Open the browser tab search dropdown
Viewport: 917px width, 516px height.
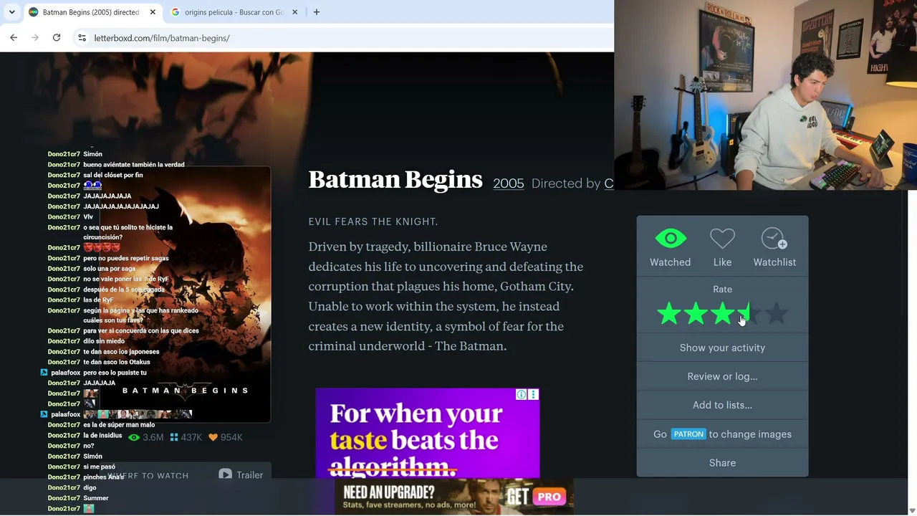12,12
